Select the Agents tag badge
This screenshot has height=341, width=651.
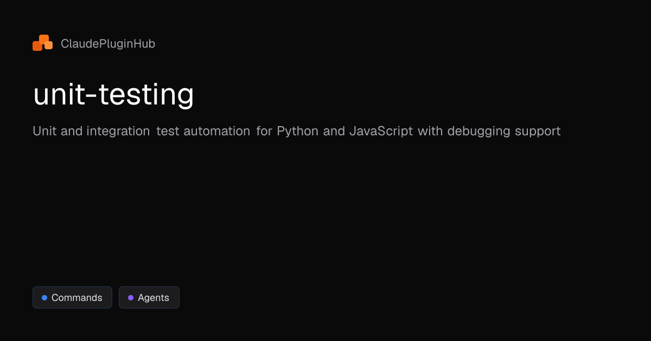click(149, 298)
